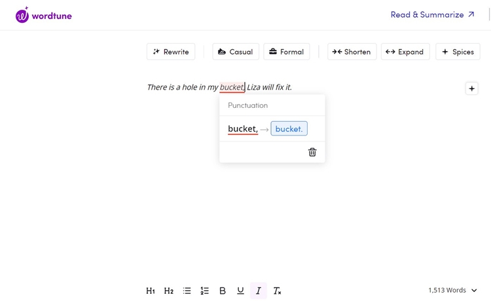The image size is (491, 301).
Task: Insert a bulleted list
Action: click(187, 291)
